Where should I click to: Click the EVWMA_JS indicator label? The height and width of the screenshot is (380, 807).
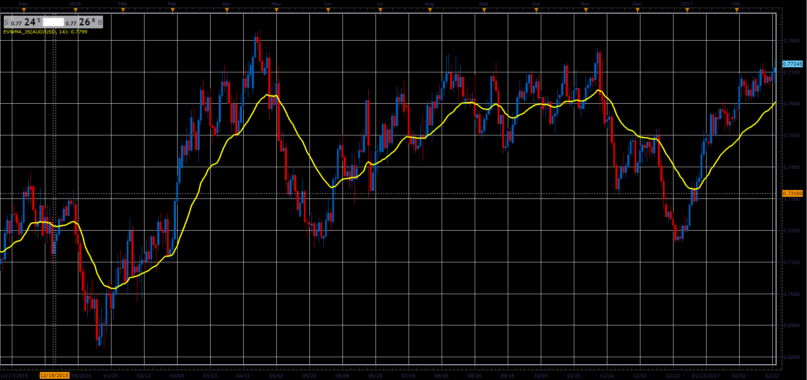tap(45, 32)
